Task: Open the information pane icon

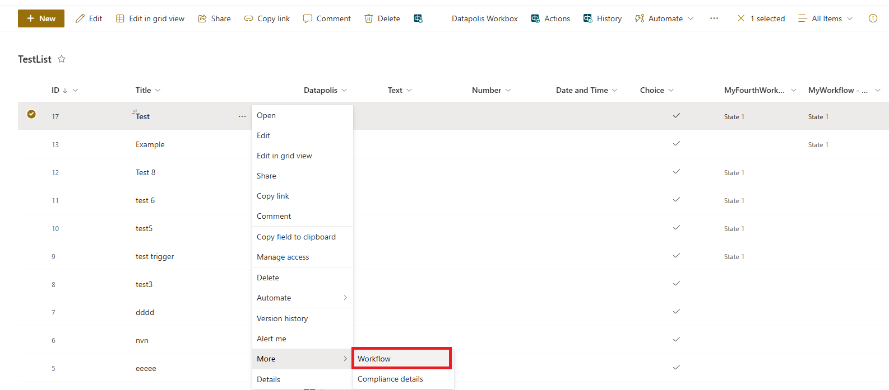Action: point(873,18)
